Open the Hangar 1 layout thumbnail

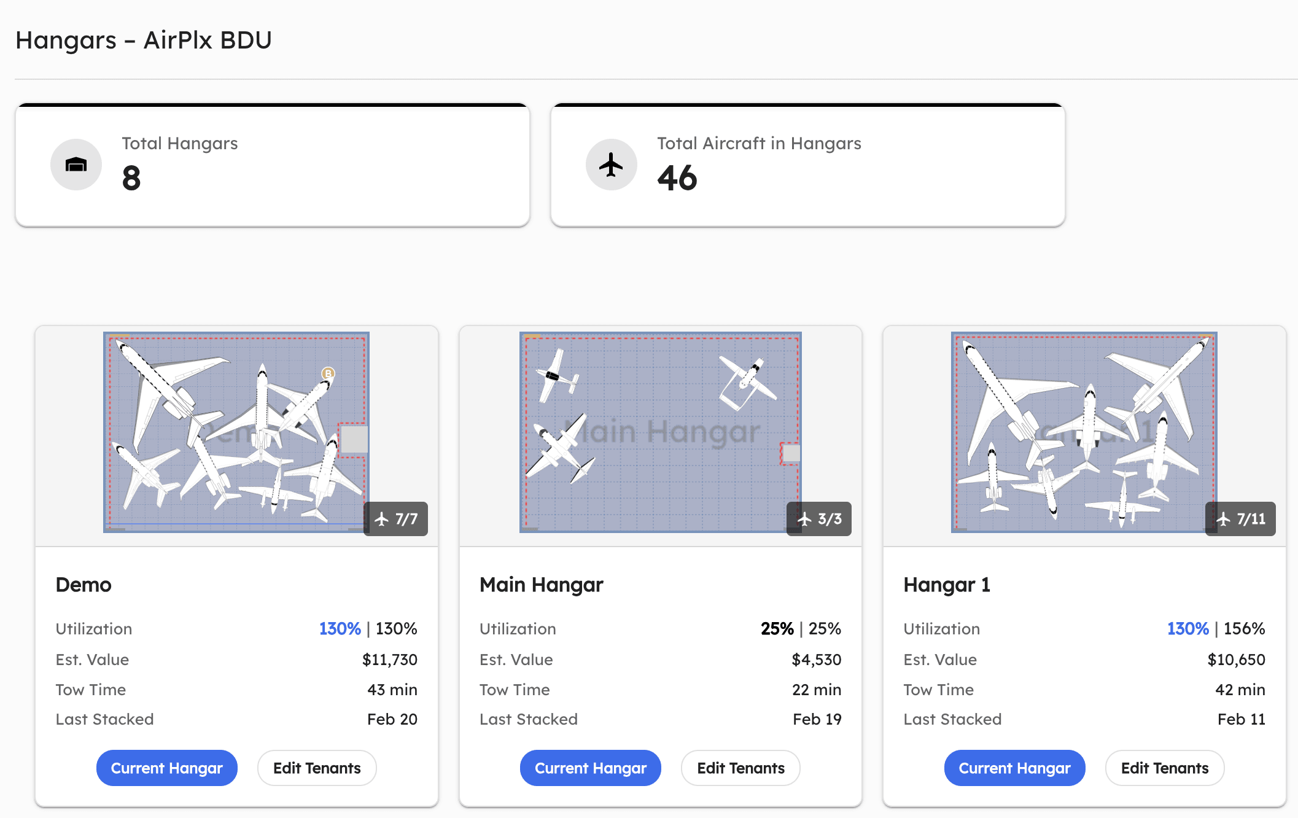click(x=1084, y=432)
